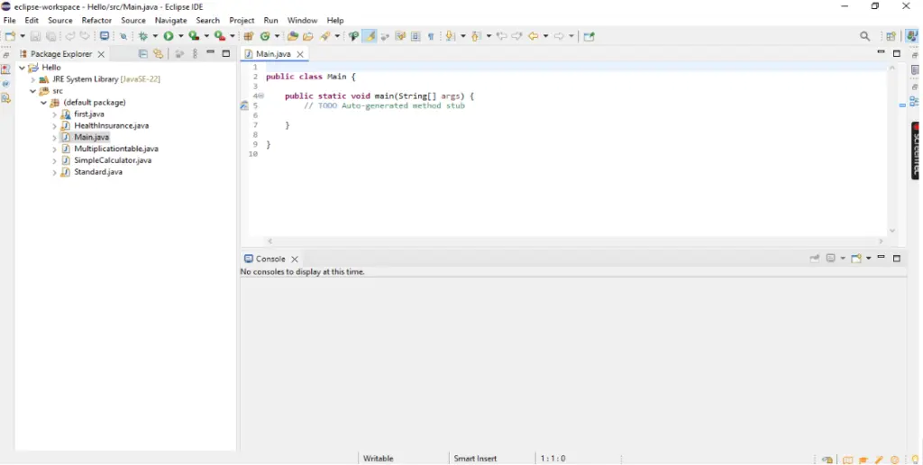This screenshot has height=465, width=923.
Task: Click the editor vertical scrollbar down arrow
Action: 892,232
